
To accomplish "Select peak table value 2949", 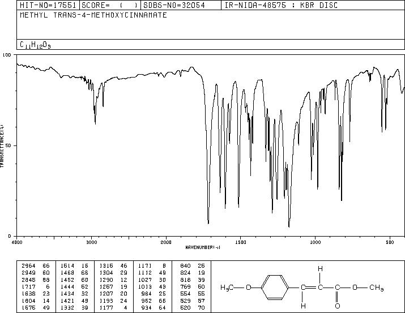I will point(29,273).
